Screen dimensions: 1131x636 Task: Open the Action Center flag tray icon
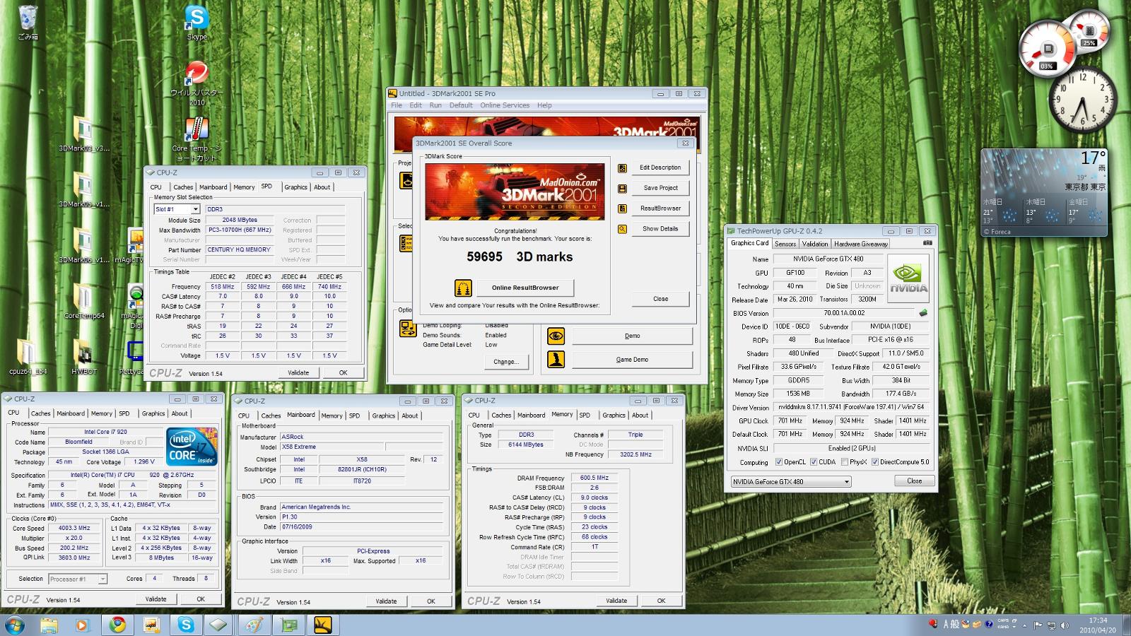click(x=1038, y=625)
